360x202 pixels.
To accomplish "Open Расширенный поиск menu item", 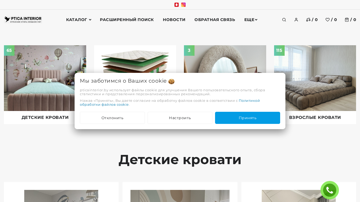I will pos(127,20).
